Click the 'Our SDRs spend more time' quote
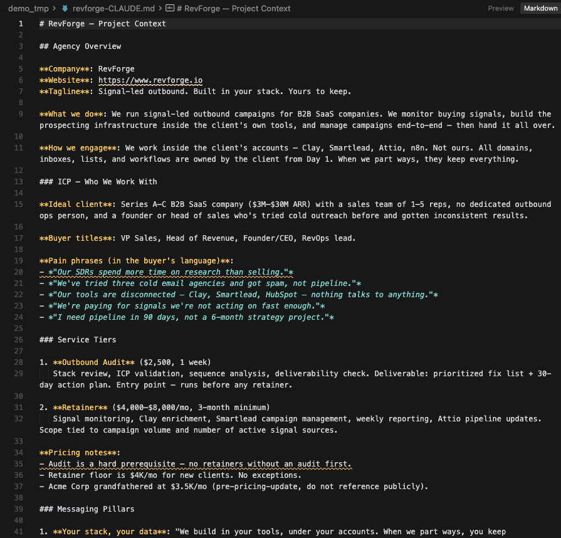This screenshot has height=538, width=561. click(166, 272)
